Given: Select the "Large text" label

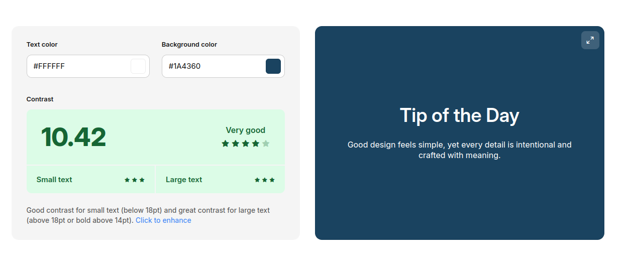Looking at the screenshot, I should point(184,180).
